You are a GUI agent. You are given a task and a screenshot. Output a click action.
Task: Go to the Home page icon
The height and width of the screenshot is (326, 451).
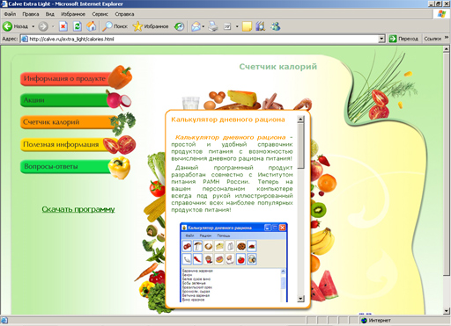[x=92, y=26]
